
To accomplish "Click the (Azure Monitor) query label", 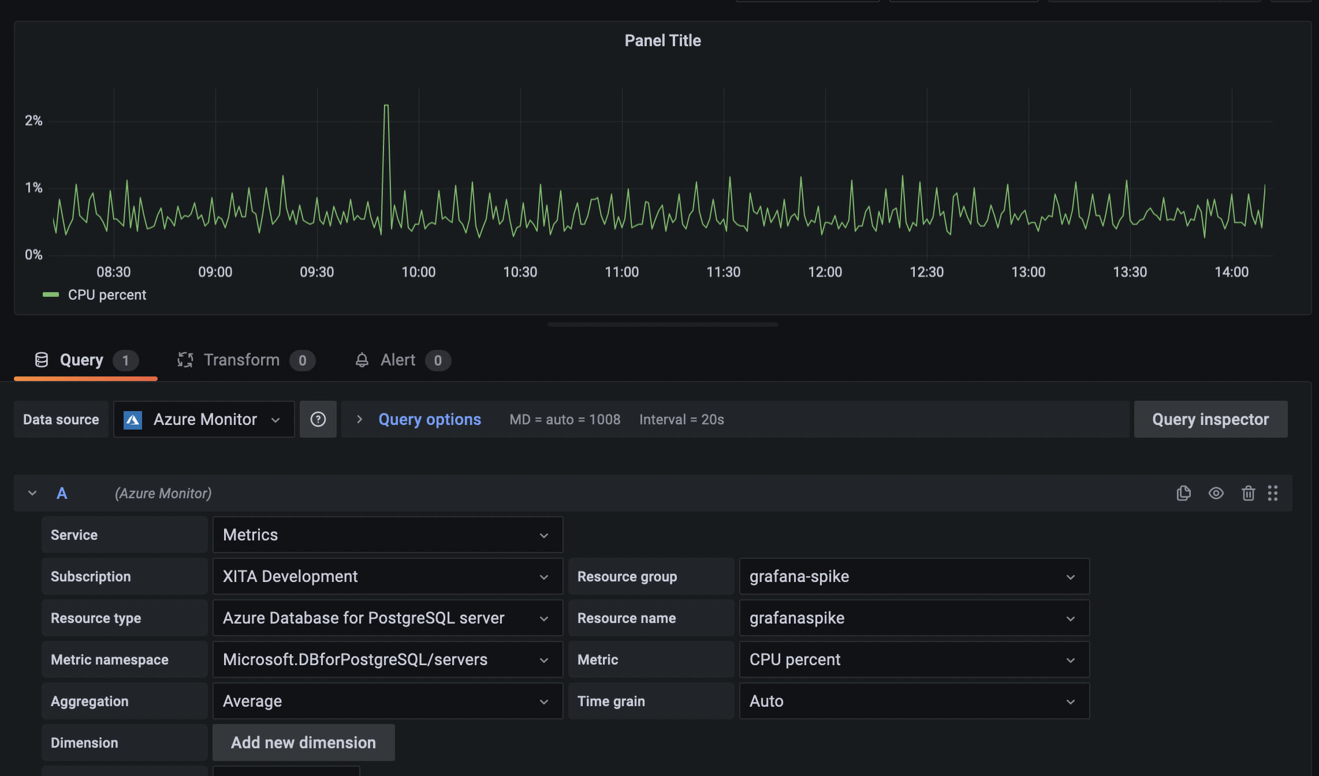I will [x=163, y=493].
